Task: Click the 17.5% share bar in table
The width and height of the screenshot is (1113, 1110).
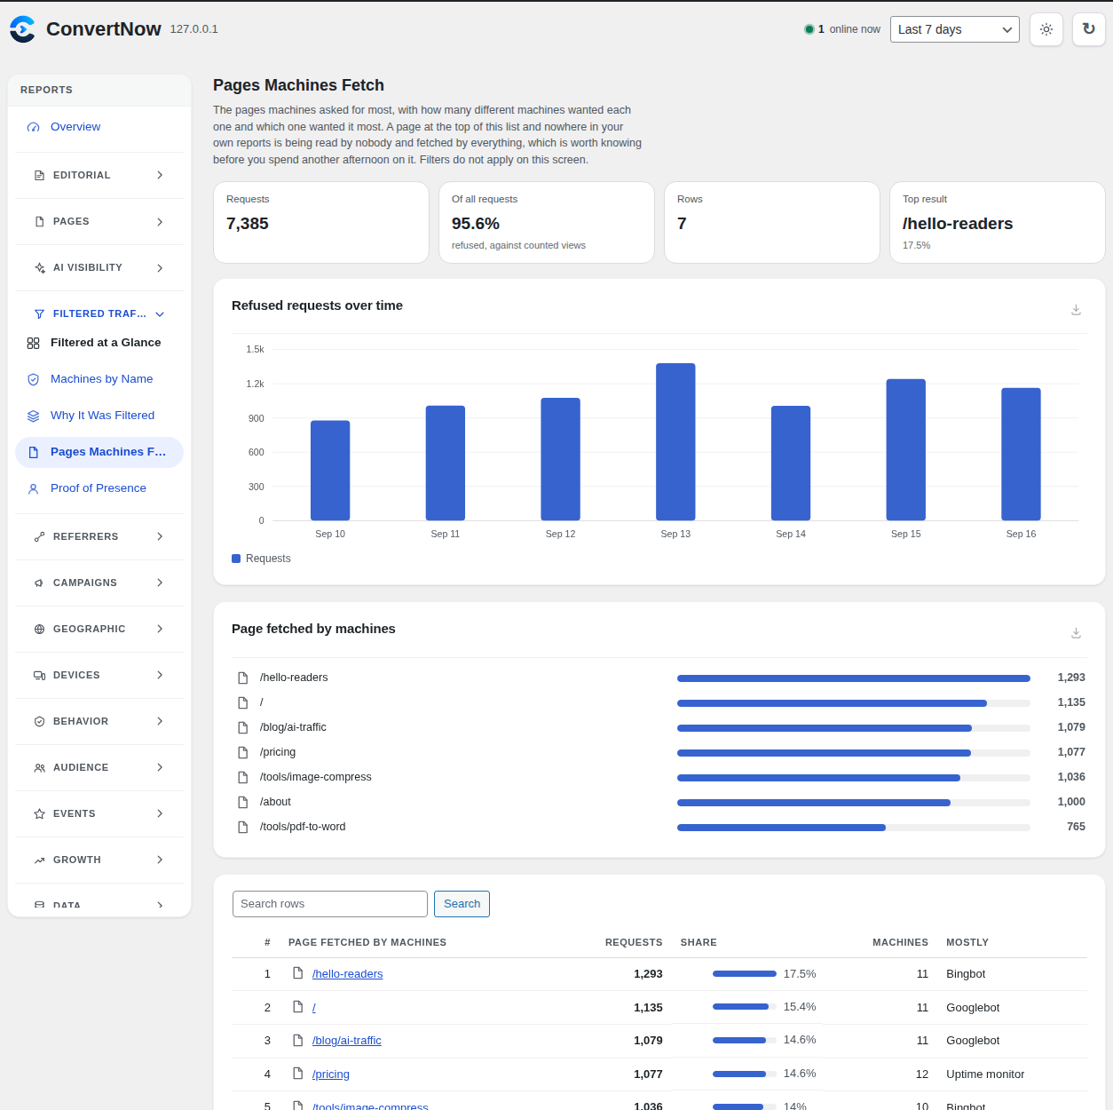Action: pos(745,974)
